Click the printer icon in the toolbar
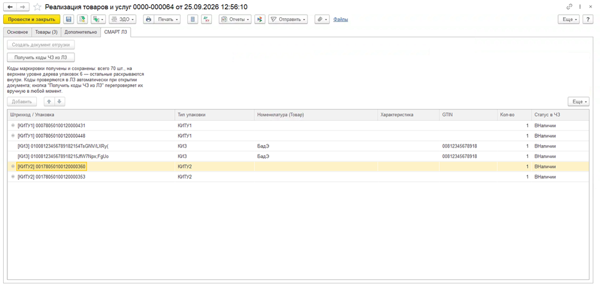 148,20
